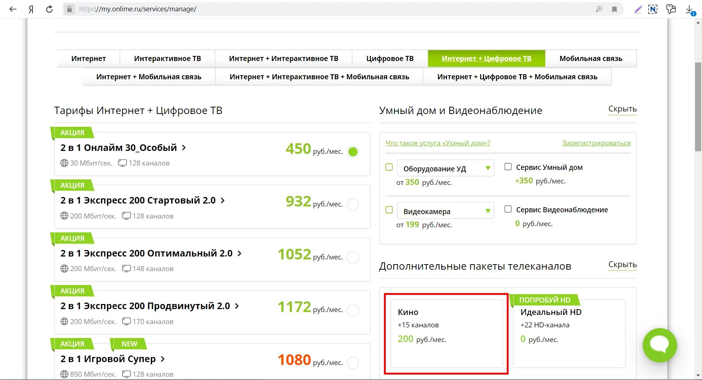The image size is (702, 380).
Task: Check the Видеокамера checkbox
Action: coord(389,210)
